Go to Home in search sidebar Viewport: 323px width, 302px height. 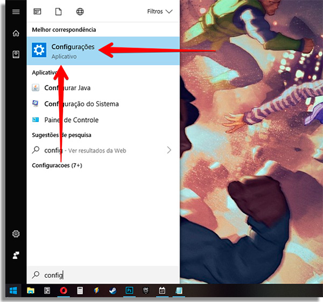tap(16, 33)
